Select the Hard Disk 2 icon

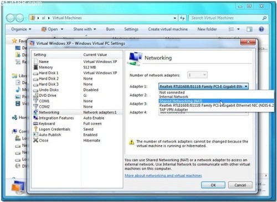pos(36,79)
